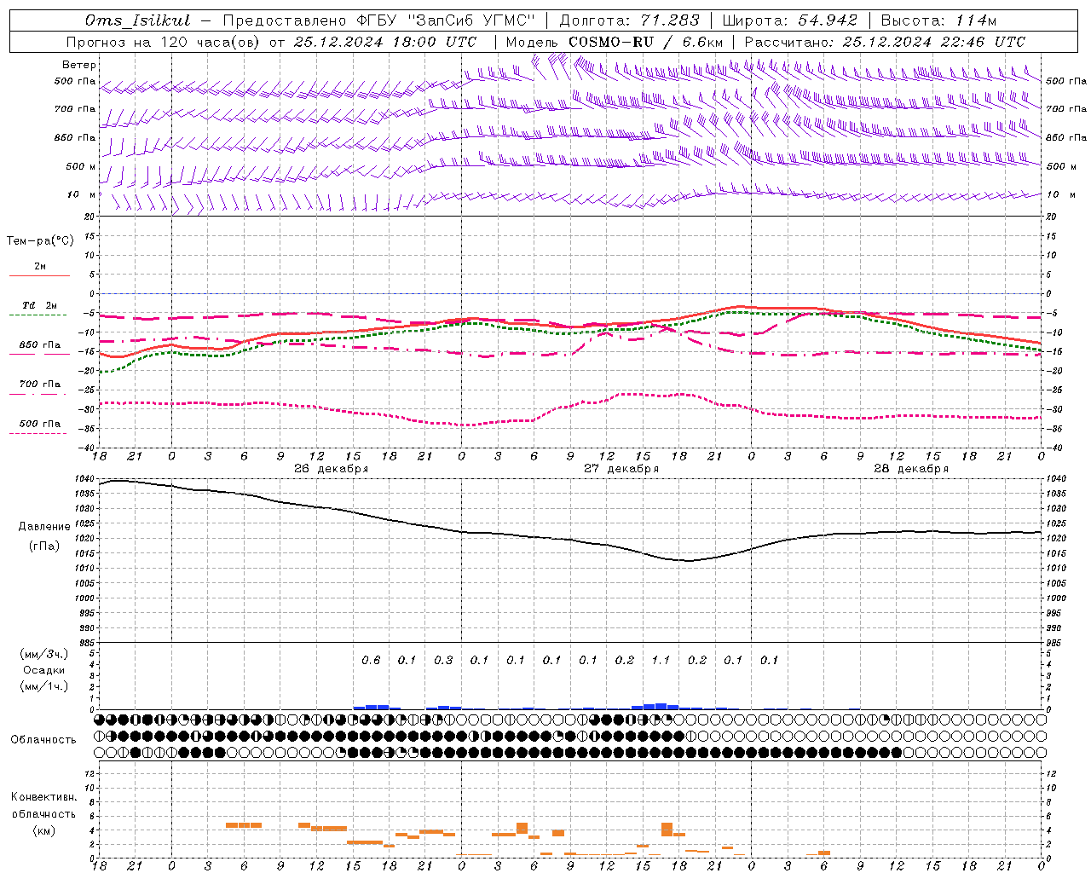Click the 'Предоставлено ФГБУ "ЗапСиб УГМС"' header text
Viewport: 1091px width, 873px height.
pos(378,20)
